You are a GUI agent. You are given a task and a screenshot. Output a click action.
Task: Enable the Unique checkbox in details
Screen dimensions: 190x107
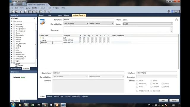click(x=162, y=84)
